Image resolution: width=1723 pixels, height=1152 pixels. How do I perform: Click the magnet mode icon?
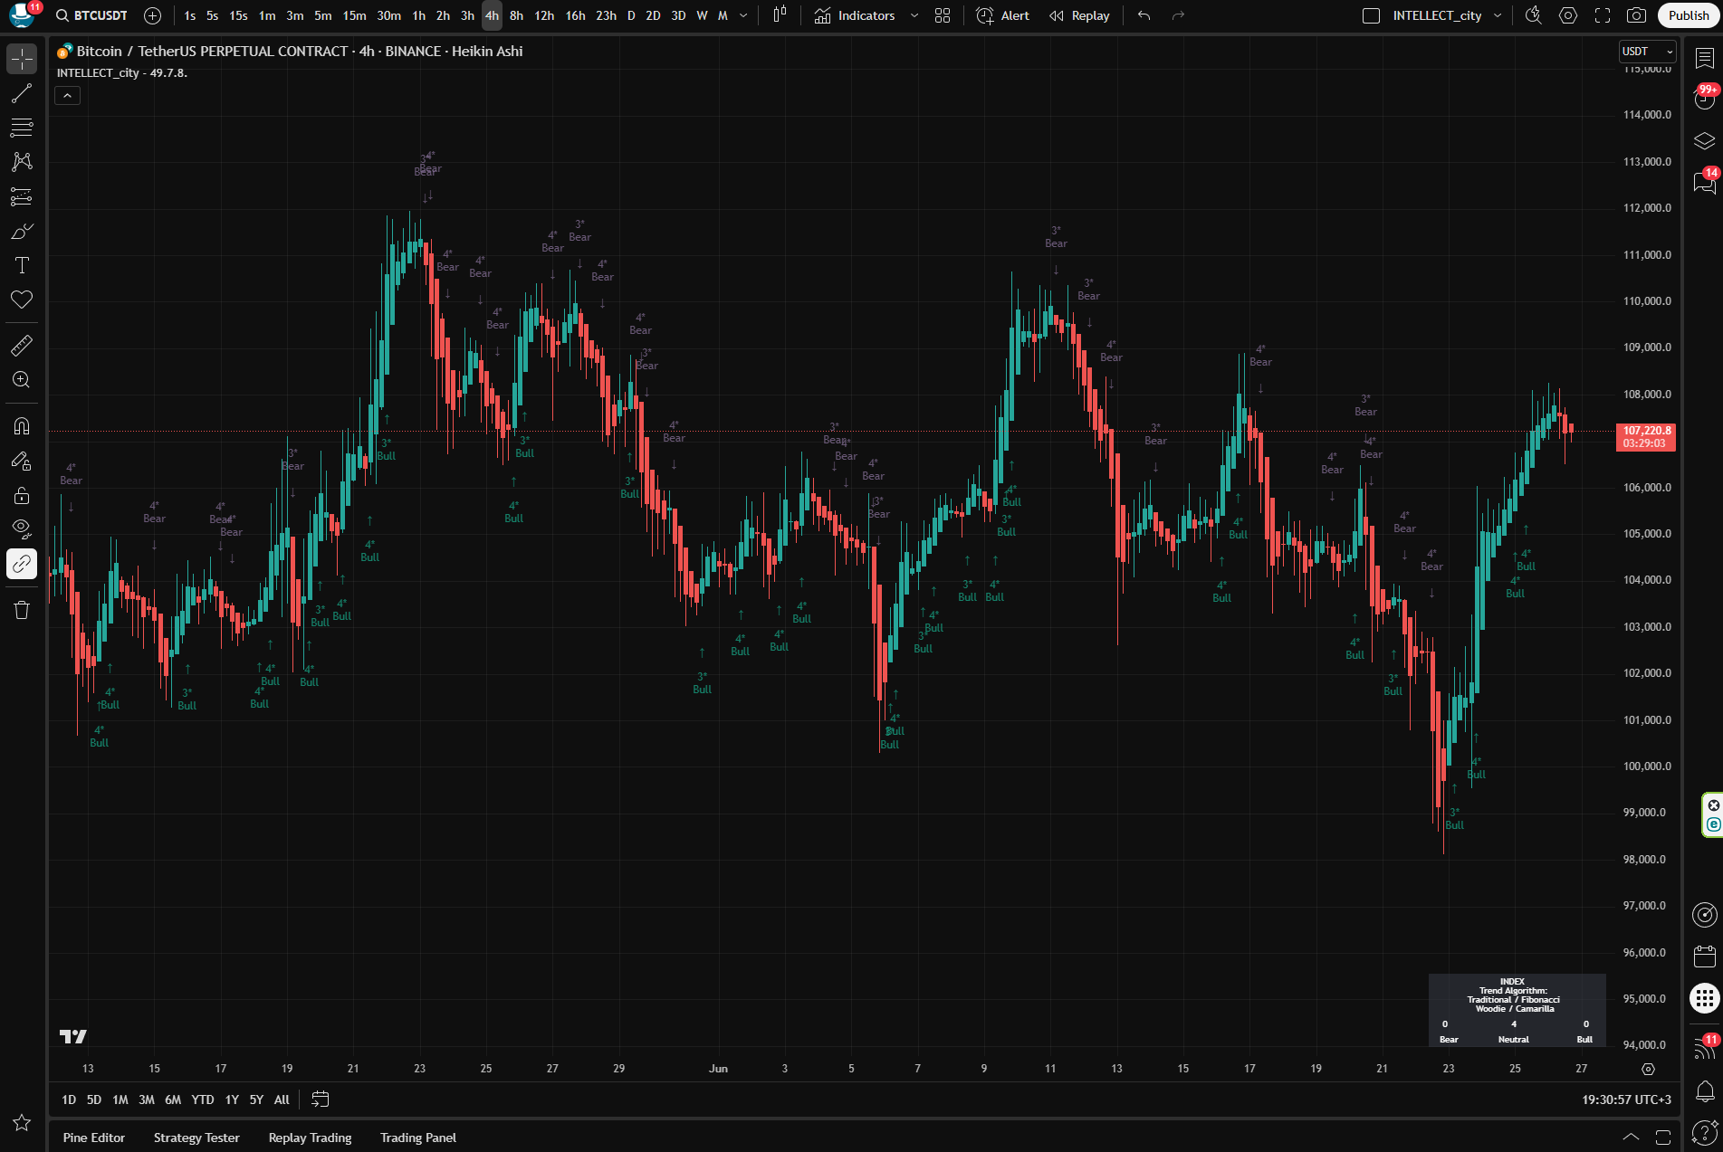tap(22, 426)
